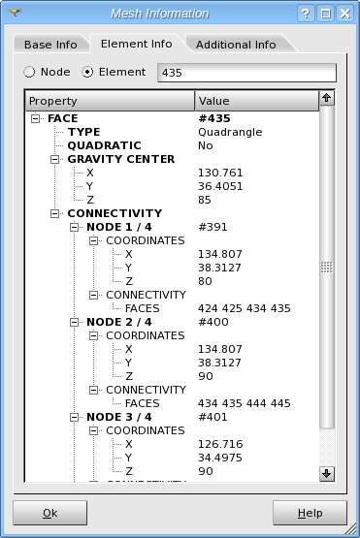
Task: Click the scroll down arrow icon
Action: point(327,473)
